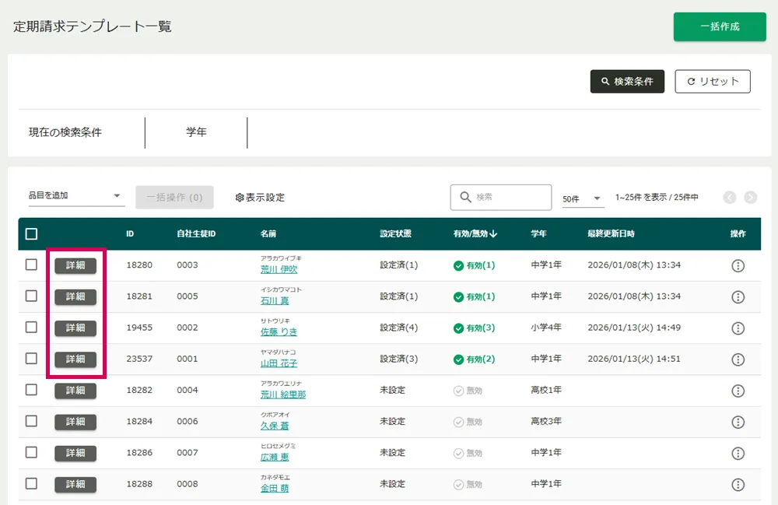Open the three-dot menu for 石川 真
778x505 pixels.
(738, 296)
